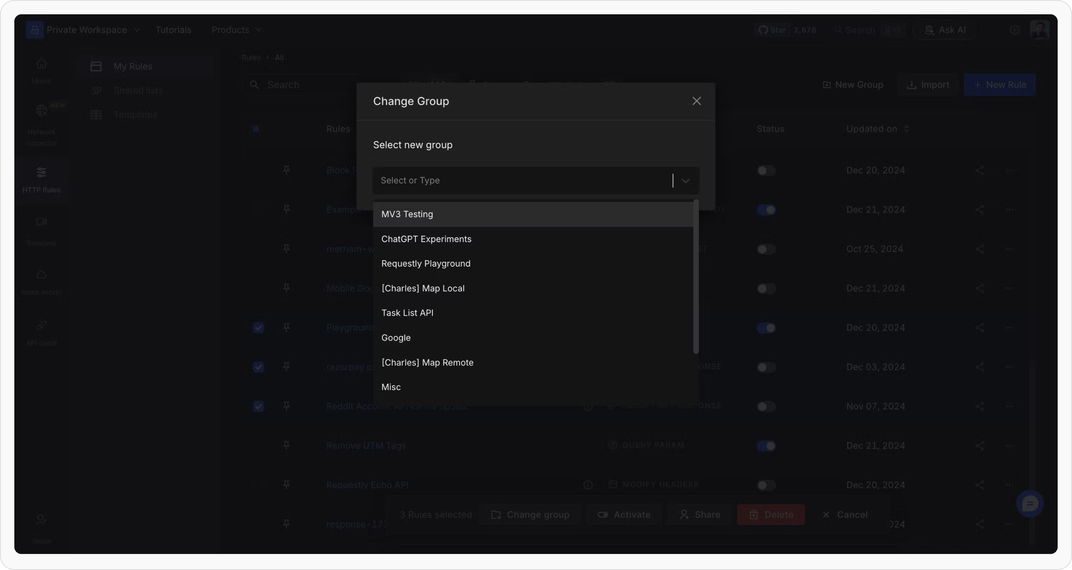Choose ChatGPT Experiments from group list
The height and width of the screenshot is (570, 1072).
pos(426,239)
